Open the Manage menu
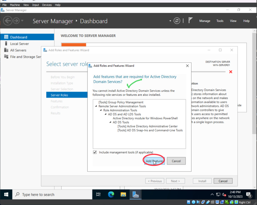Screen dimensions: 257x205 [205, 21]
